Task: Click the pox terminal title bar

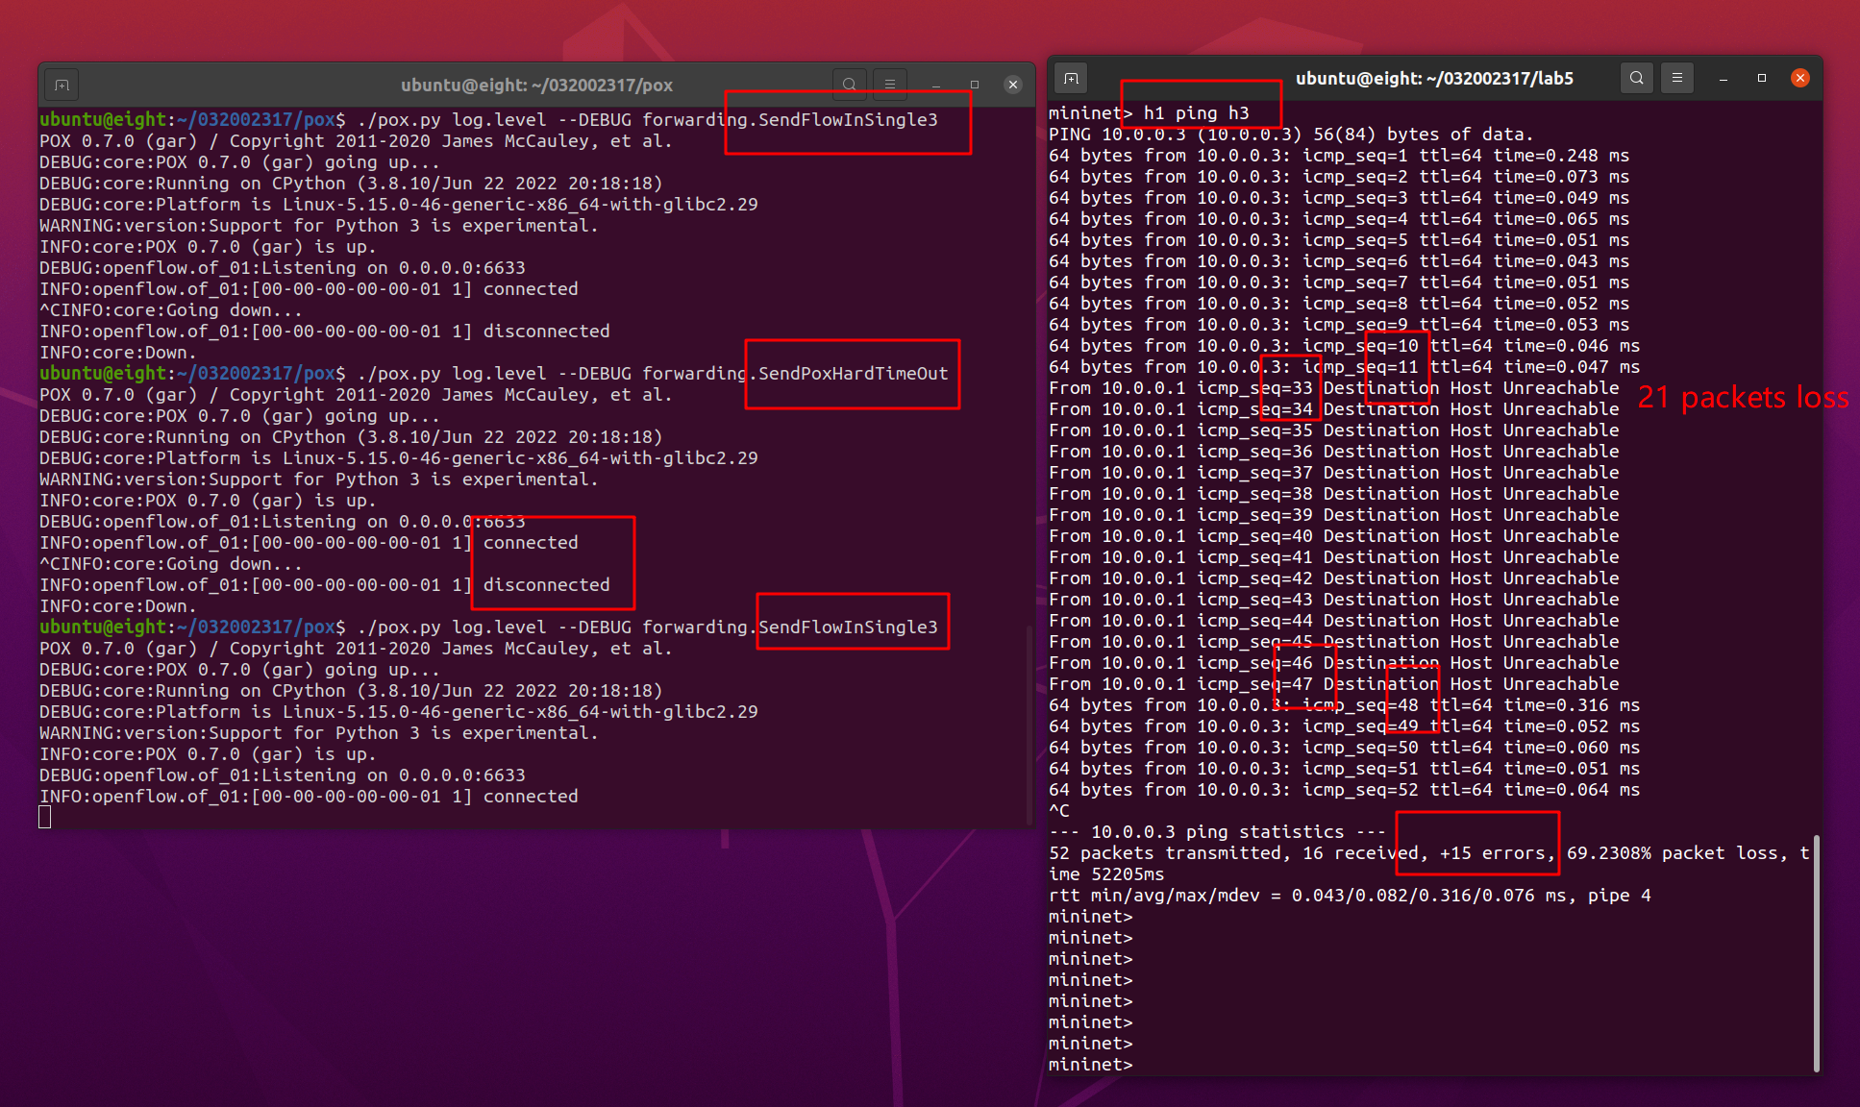Action: pyautogui.click(x=536, y=86)
